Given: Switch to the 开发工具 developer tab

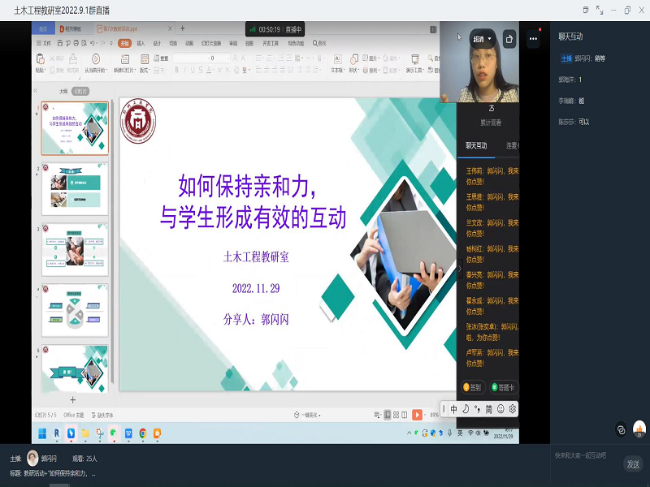Looking at the screenshot, I should [x=271, y=43].
